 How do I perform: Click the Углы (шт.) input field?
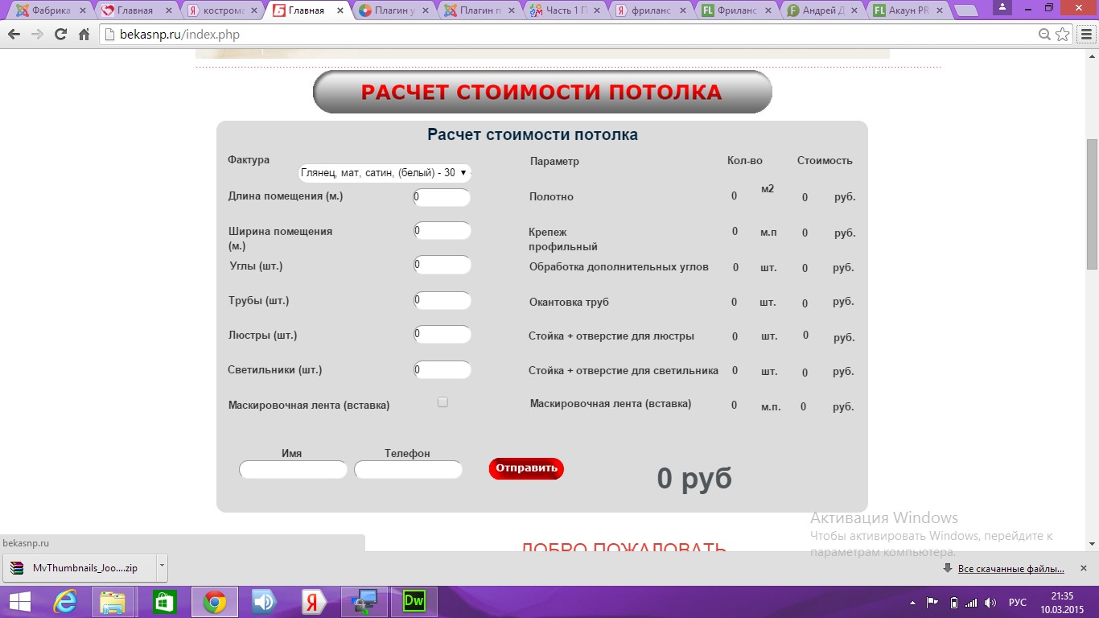click(442, 265)
